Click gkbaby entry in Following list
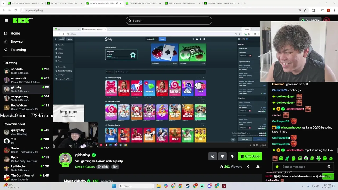Screen dimensions: 338x190 click(x=26, y=89)
